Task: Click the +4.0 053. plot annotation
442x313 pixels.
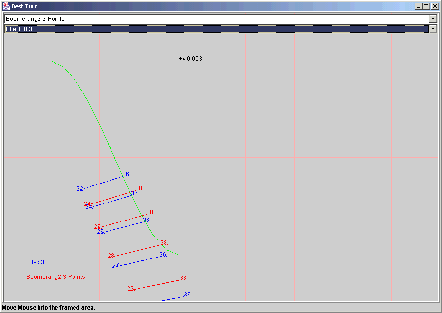Action: tap(191, 59)
